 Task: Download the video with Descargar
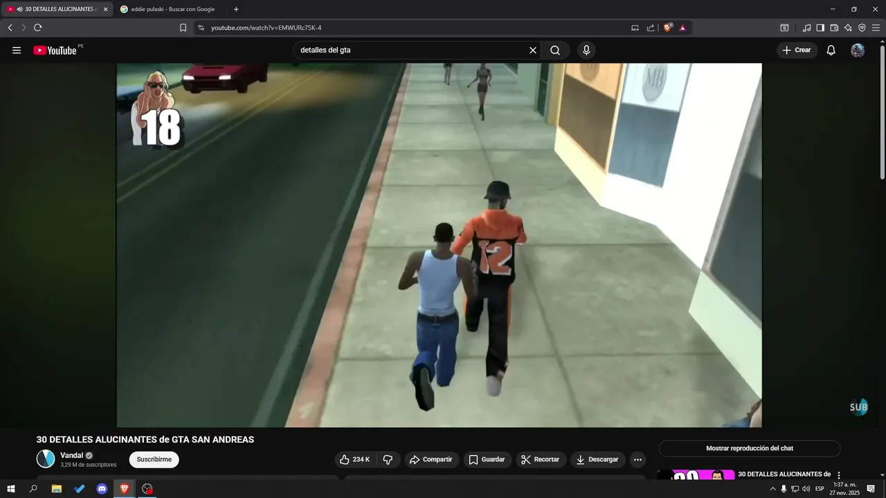598,459
